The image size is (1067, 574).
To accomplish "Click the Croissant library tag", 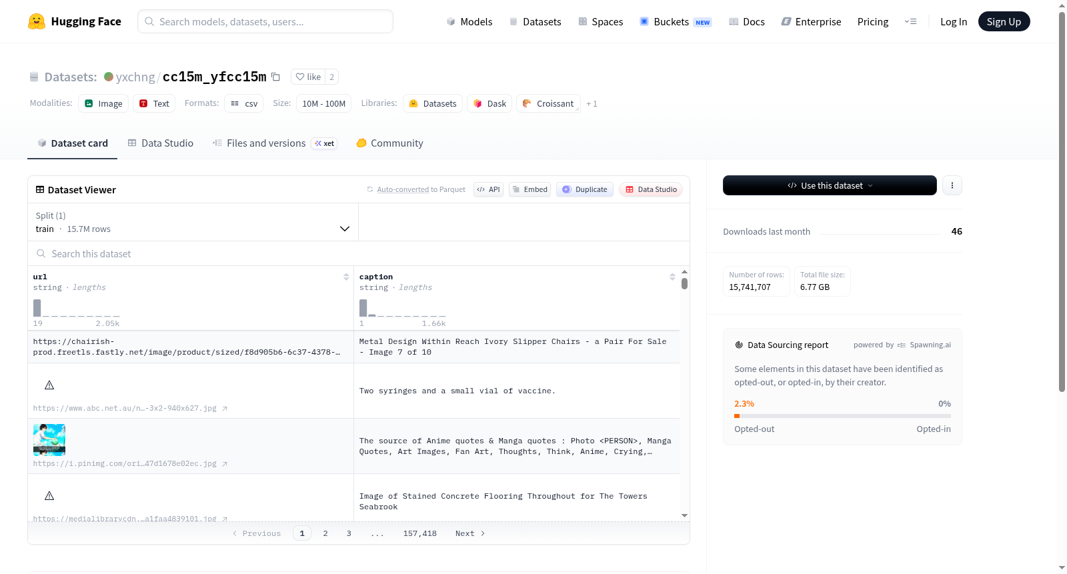I will 548,103.
